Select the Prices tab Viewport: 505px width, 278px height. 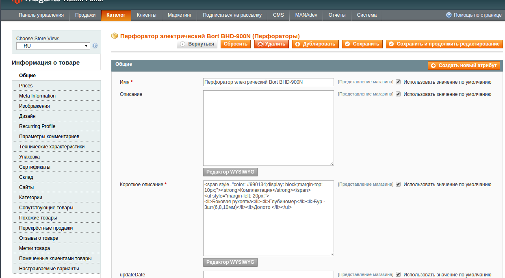(56, 86)
